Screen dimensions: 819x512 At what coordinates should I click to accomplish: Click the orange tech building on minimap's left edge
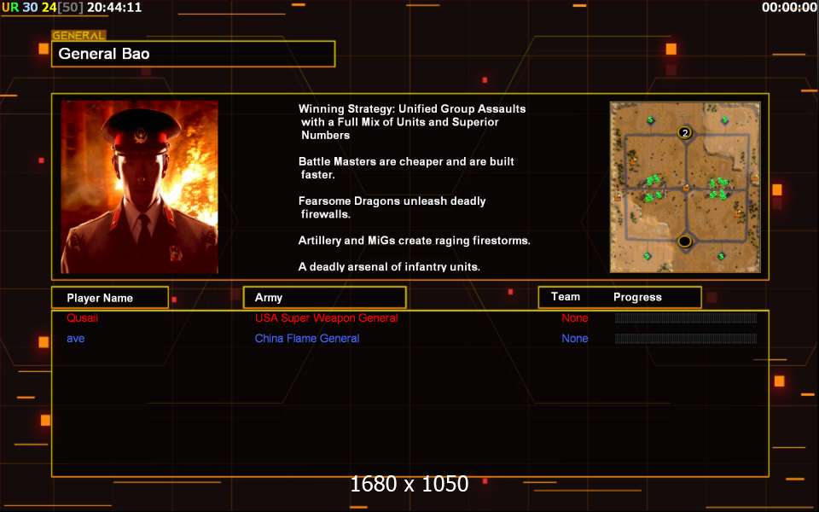coord(618,197)
